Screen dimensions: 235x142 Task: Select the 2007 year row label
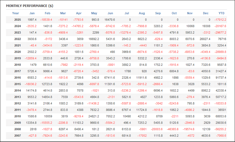tap(17, 135)
